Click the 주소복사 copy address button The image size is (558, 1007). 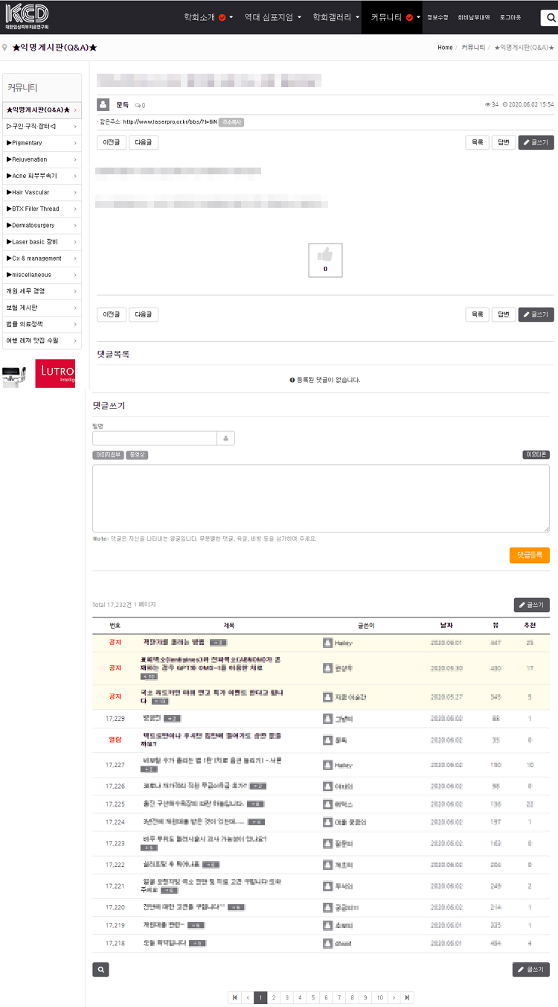(x=231, y=122)
